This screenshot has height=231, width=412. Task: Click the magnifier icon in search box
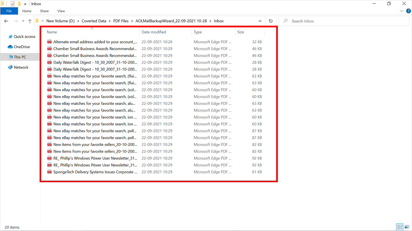pyautogui.click(x=285, y=21)
